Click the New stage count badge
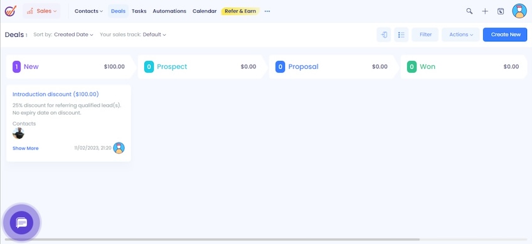The image size is (532, 244). pos(16,66)
